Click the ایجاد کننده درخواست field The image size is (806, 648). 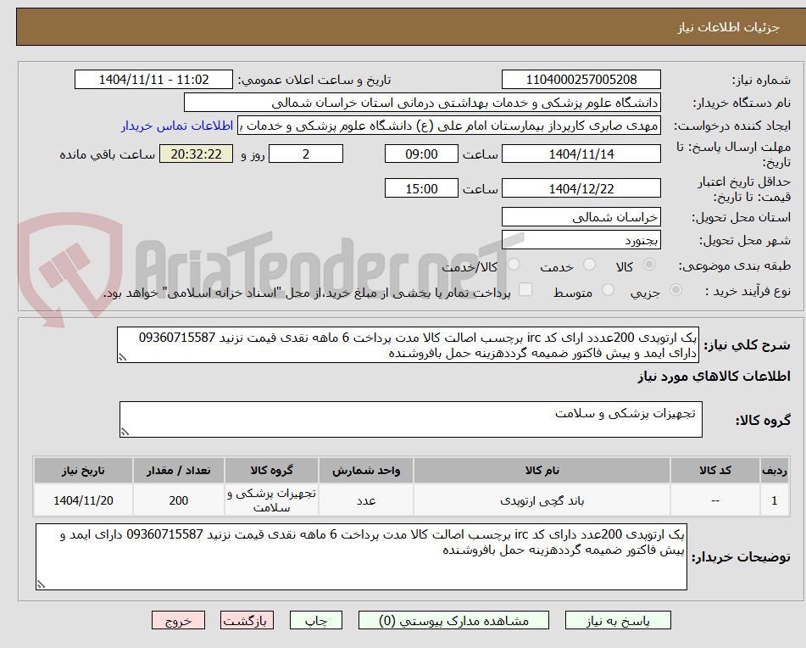(448, 126)
